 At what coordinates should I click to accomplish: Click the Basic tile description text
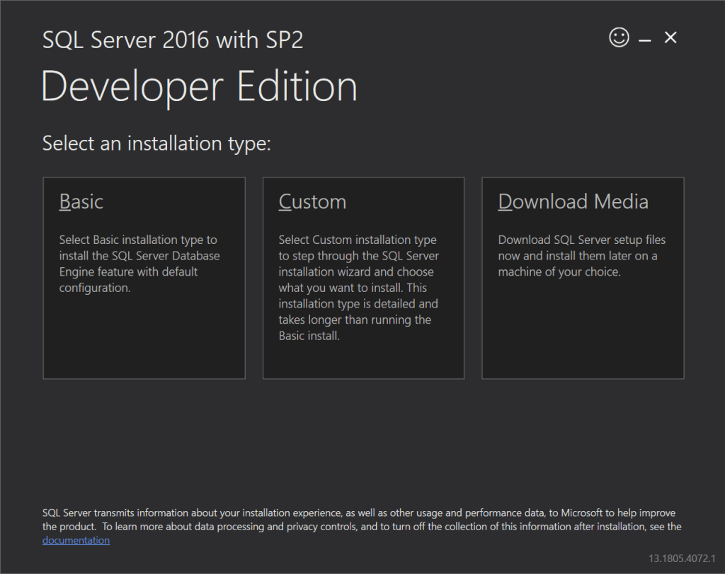pyautogui.click(x=138, y=263)
